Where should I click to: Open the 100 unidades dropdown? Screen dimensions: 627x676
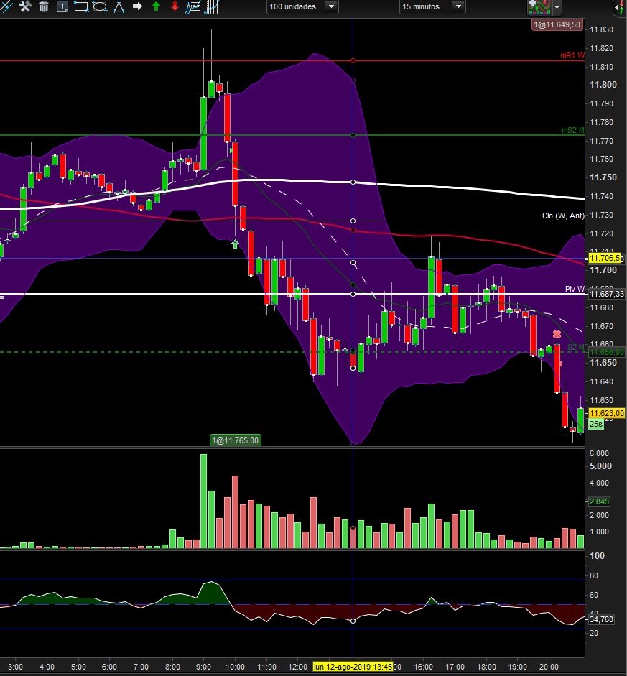coord(302,6)
